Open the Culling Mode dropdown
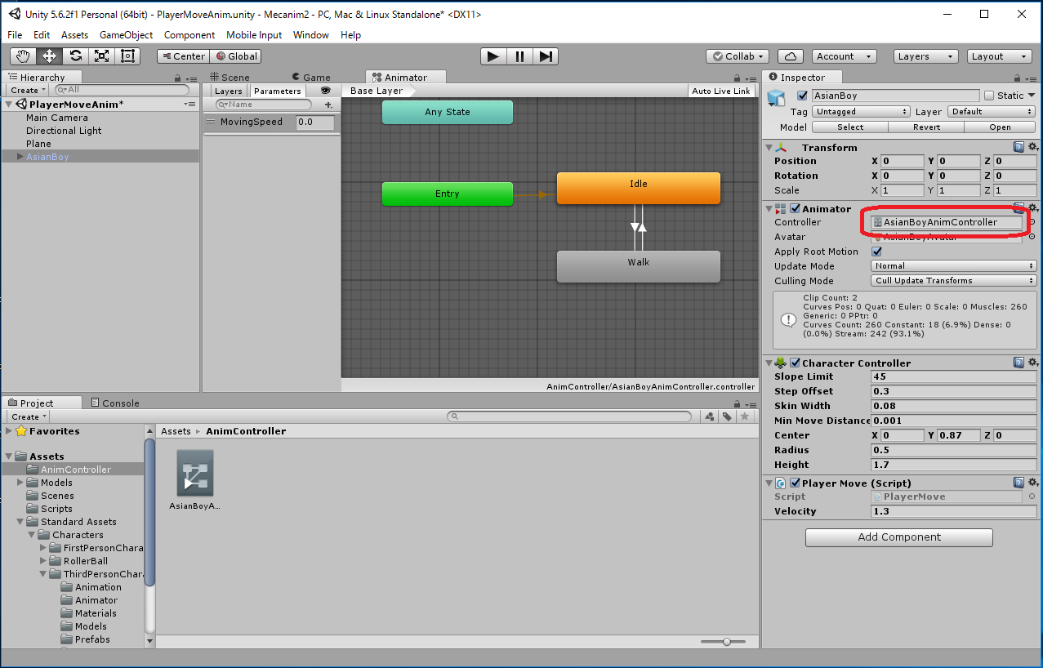Viewport: 1043px width, 668px height. pyautogui.click(x=953, y=281)
